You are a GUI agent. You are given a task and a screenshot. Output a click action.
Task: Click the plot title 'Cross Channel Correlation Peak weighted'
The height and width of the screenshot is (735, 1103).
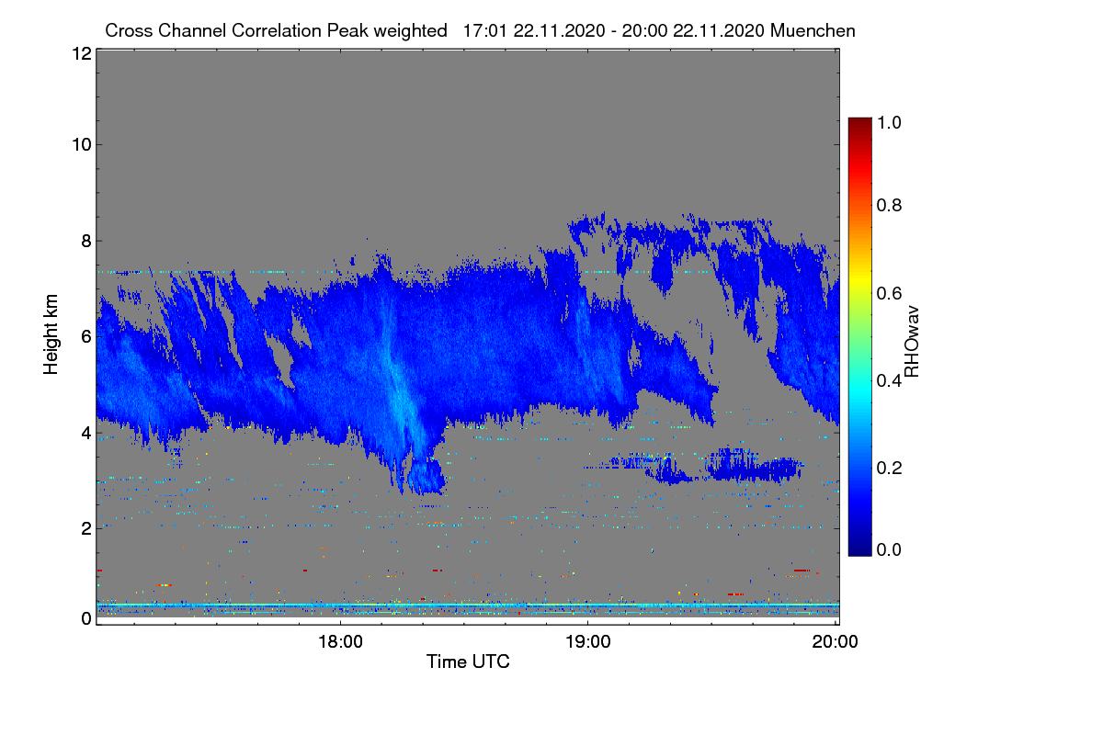pos(277,30)
